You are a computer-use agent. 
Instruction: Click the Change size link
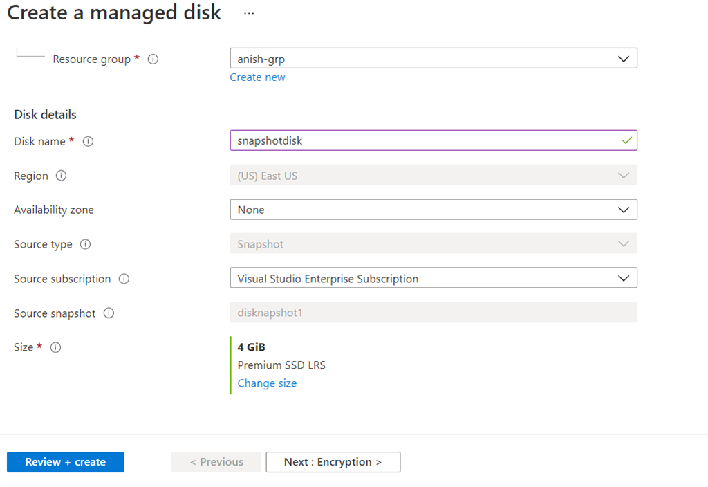tap(267, 383)
